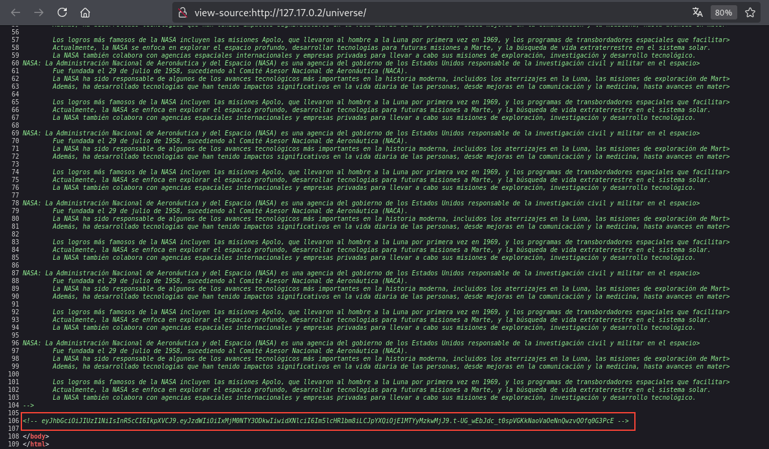Click 'Los logros más famosos' text on line 57
This screenshot has width=769, height=449.
pyautogui.click(x=94, y=40)
